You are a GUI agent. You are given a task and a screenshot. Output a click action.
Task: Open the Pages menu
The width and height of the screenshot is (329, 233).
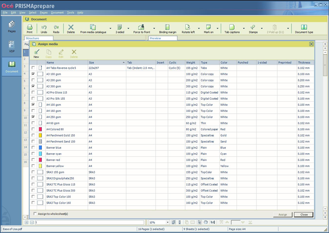coord(44,13)
